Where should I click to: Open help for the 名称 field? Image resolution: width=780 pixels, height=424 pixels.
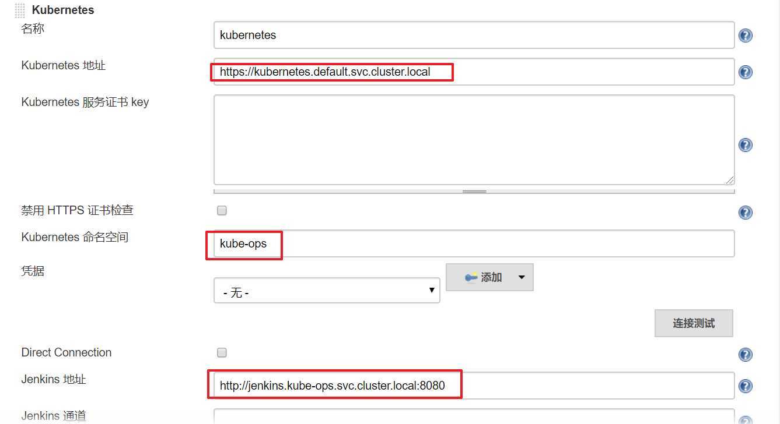click(745, 36)
